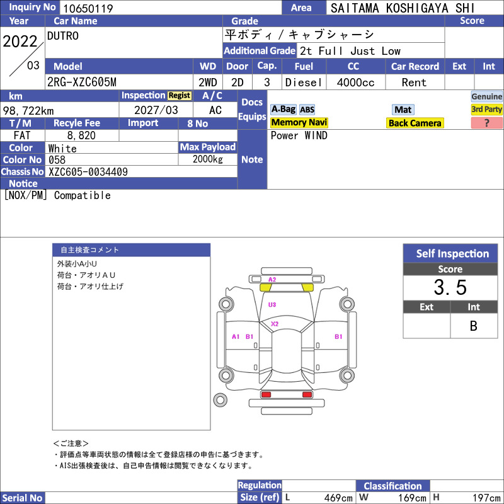Click the inquiry number 10650119

pyautogui.click(x=88, y=8)
